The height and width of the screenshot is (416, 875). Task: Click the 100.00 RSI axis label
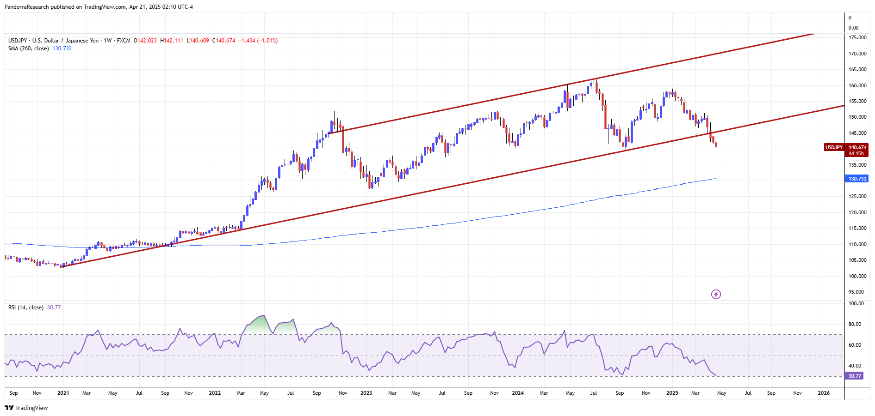point(856,303)
